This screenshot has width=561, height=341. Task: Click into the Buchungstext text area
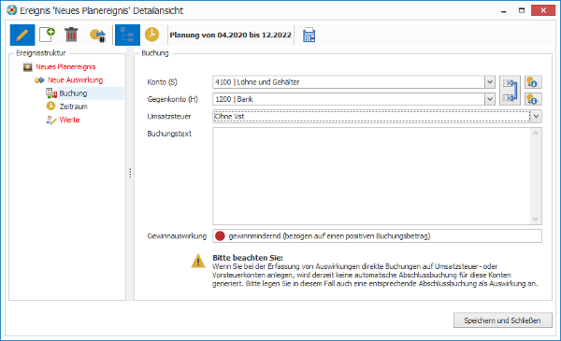coord(371,177)
